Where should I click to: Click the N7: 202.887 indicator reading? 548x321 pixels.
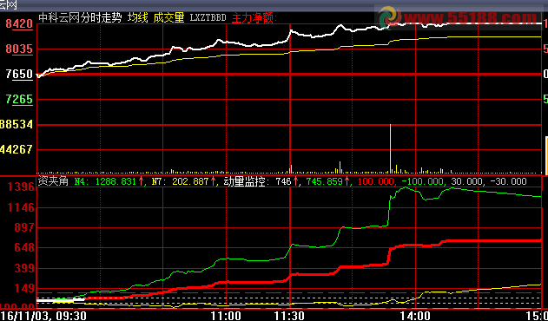point(183,181)
